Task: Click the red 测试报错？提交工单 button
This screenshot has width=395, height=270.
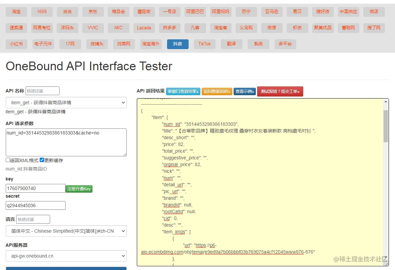Action: [280, 91]
